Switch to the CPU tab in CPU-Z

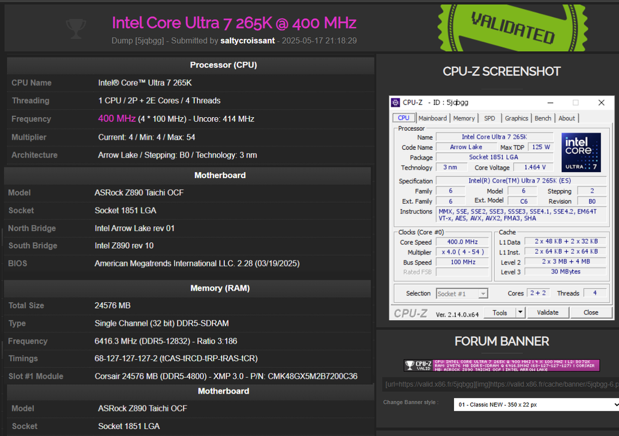(403, 118)
